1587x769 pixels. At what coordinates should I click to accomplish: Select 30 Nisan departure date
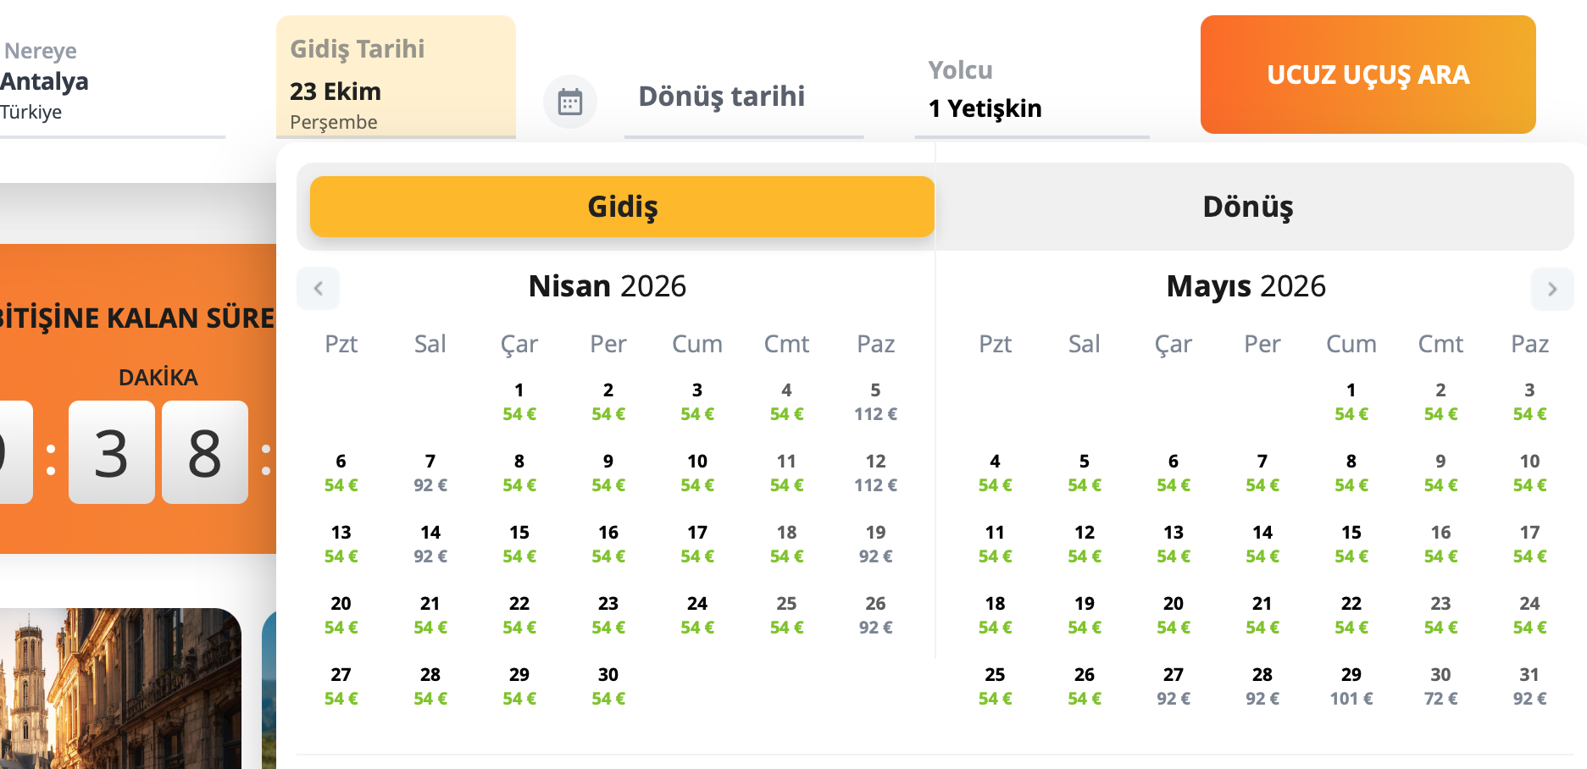(x=608, y=686)
